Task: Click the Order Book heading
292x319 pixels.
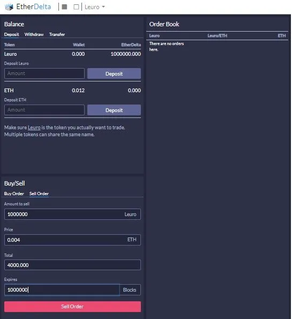Action: pyautogui.click(x=164, y=24)
